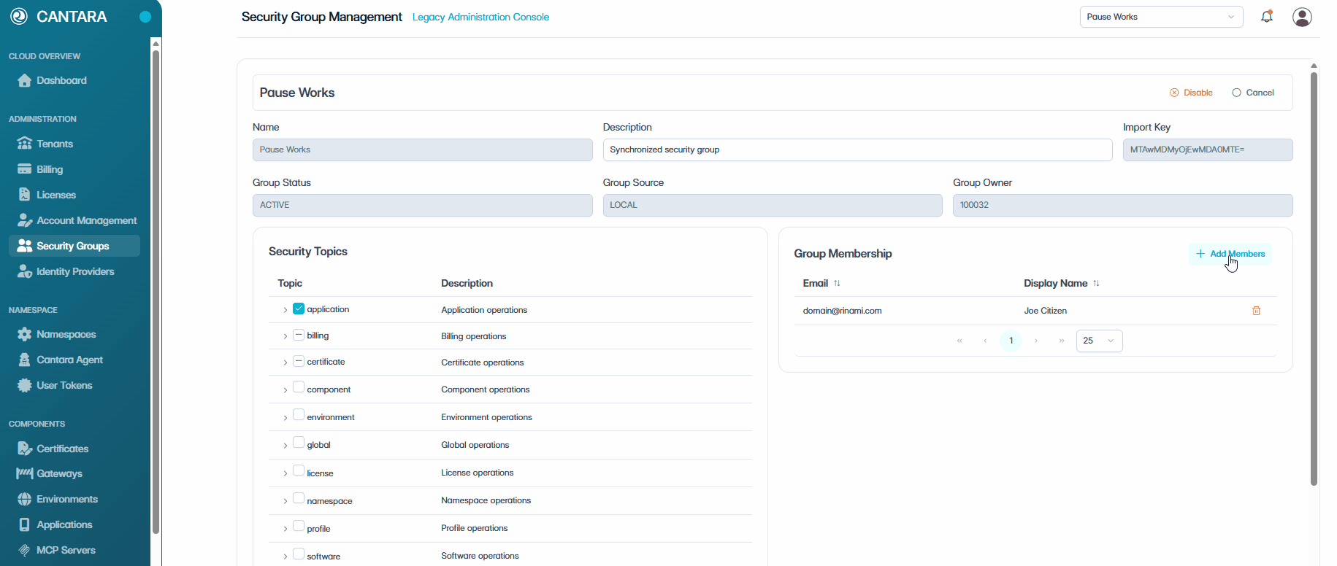Click Add Members button
The height and width of the screenshot is (566, 1337).
coord(1230,254)
